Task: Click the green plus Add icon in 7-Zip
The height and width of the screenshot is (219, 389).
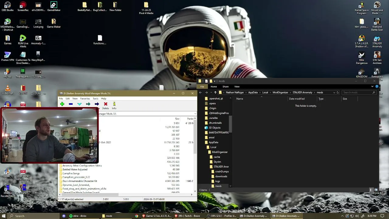Action: (62, 104)
